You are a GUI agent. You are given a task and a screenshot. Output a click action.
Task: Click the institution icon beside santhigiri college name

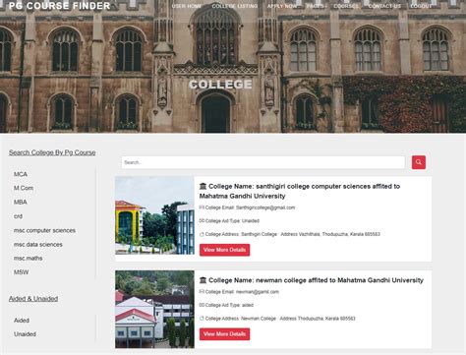tap(203, 186)
